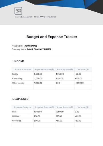Click the [YOUR COMPANY NAME] placeholder
This screenshot has height=146, width=103.
pyautogui.click(x=39, y=49)
